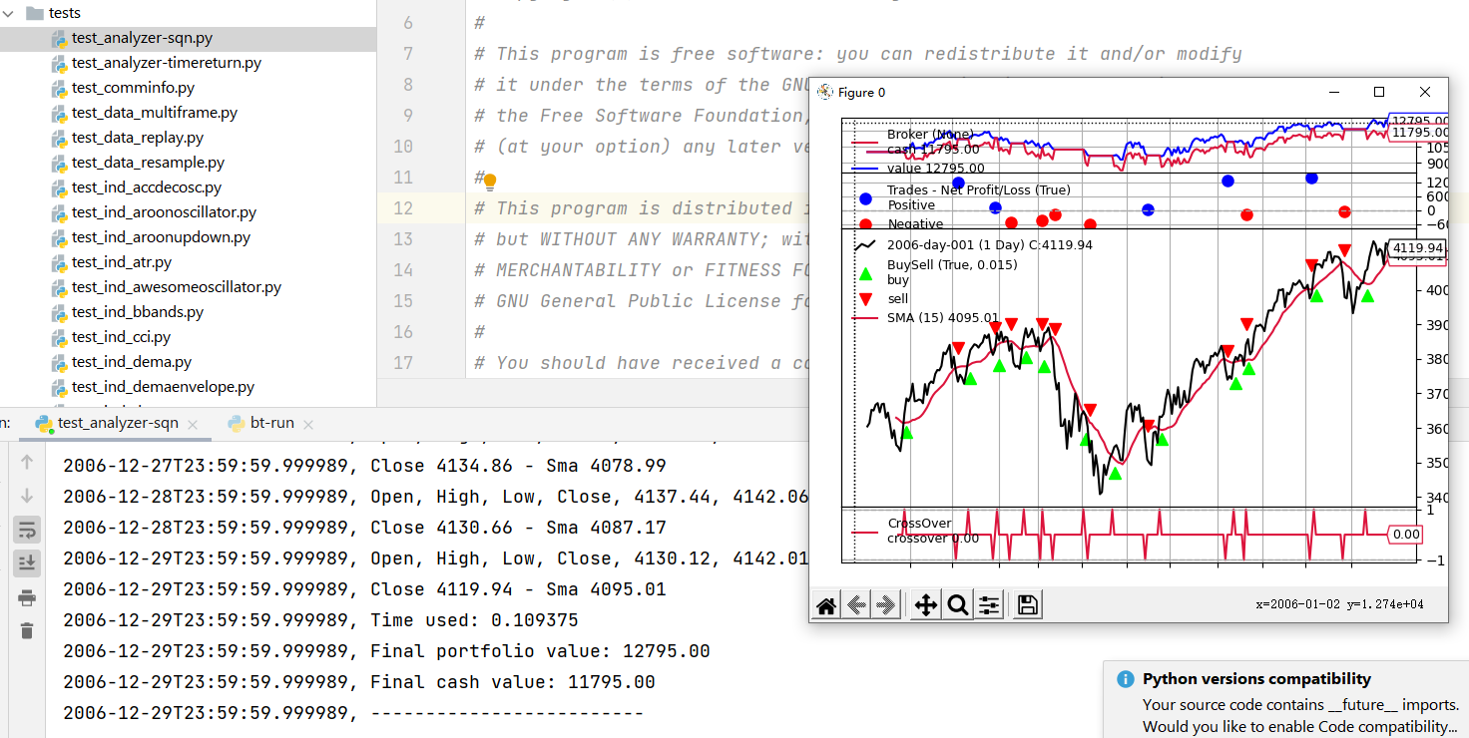Open test_analyzer-sqn.py in project tree
This screenshot has height=738, width=1469.
142,38
